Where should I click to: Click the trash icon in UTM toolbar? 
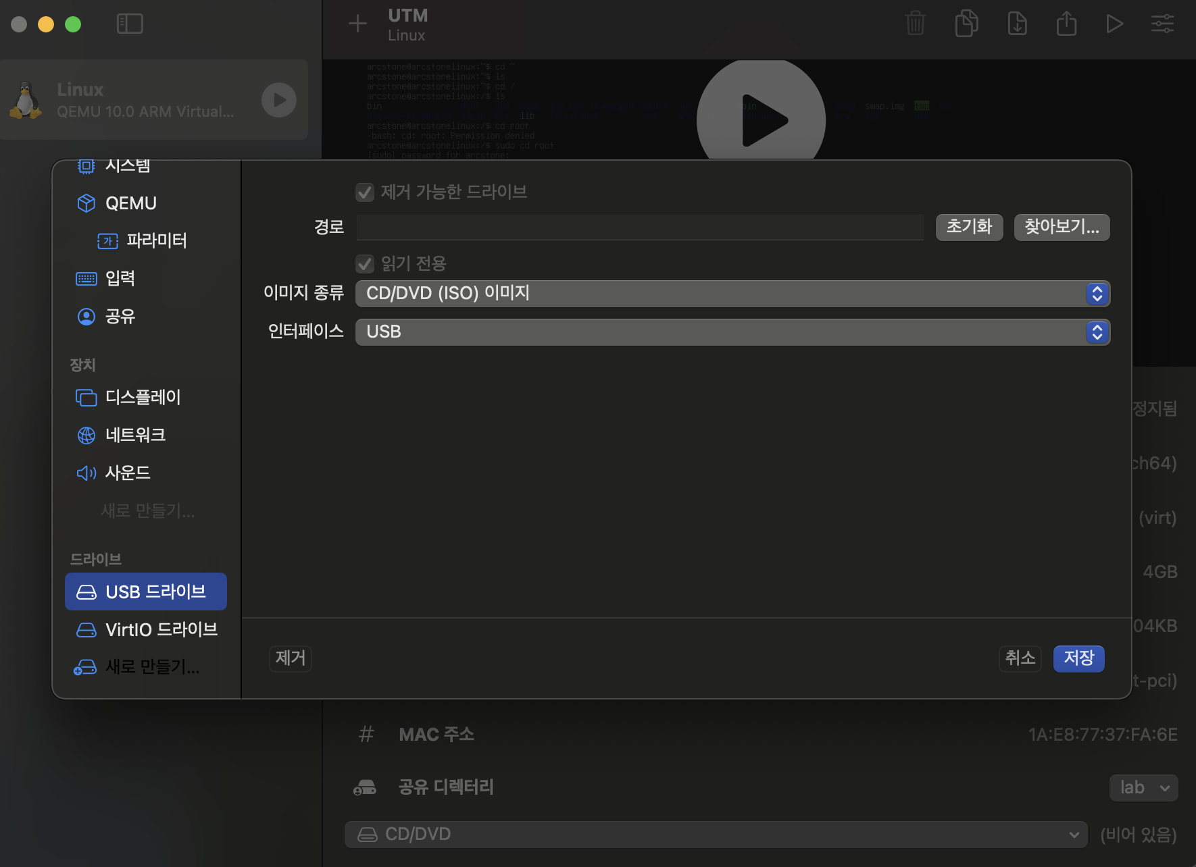[x=915, y=24]
